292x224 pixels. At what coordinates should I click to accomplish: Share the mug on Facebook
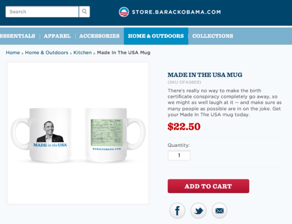pos(177,211)
